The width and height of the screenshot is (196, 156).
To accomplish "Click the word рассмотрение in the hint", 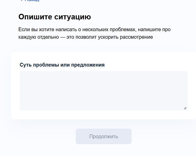I will pyautogui.click(x=136, y=37).
